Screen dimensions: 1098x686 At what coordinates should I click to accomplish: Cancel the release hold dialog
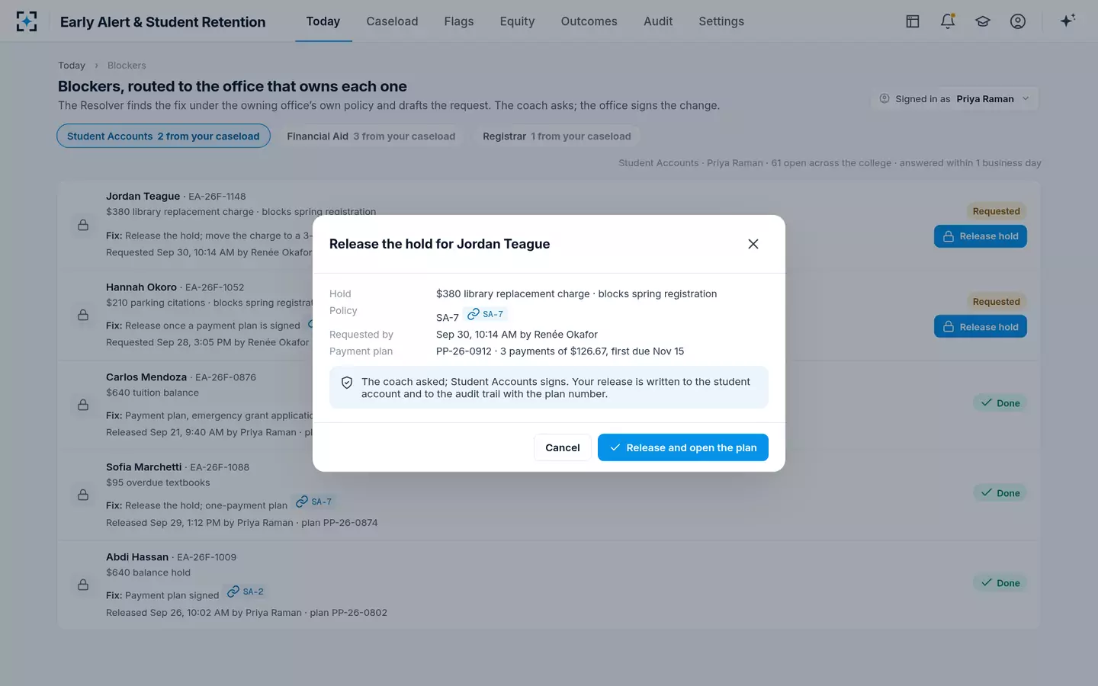[x=563, y=447]
